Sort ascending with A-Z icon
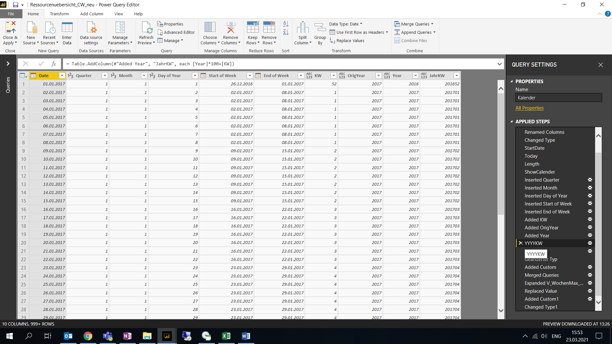Image resolution: width=612 pixels, height=344 pixels. tap(286, 24)
